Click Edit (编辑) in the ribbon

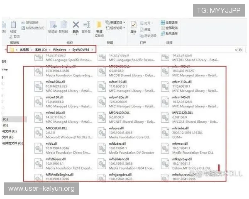tap(145, 29)
